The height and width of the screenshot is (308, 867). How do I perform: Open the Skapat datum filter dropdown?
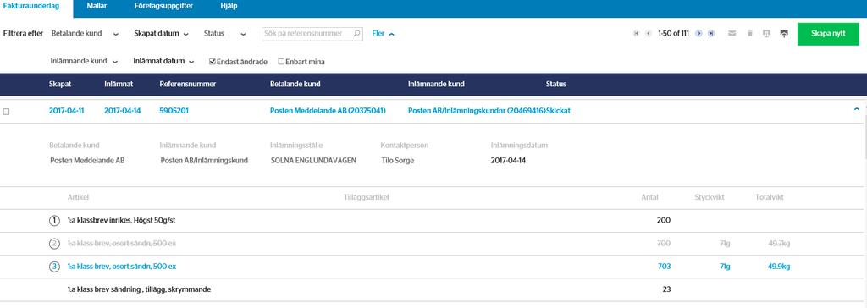click(x=161, y=34)
